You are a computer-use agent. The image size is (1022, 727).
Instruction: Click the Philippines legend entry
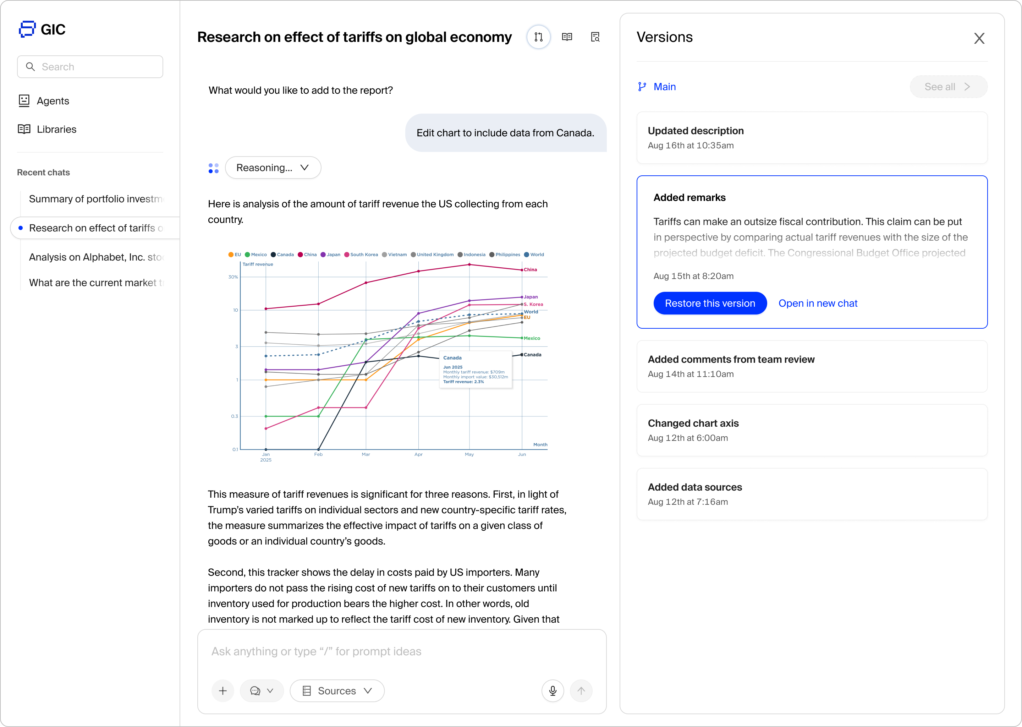pos(505,255)
